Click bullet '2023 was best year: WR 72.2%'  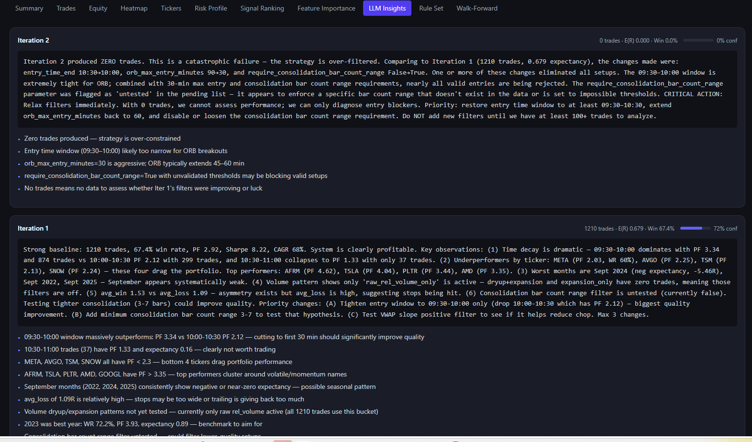(x=144, y=424)
